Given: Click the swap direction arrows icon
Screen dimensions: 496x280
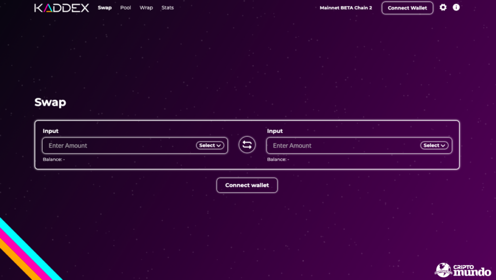Looking at the screenshot, I should pos(247,145).
